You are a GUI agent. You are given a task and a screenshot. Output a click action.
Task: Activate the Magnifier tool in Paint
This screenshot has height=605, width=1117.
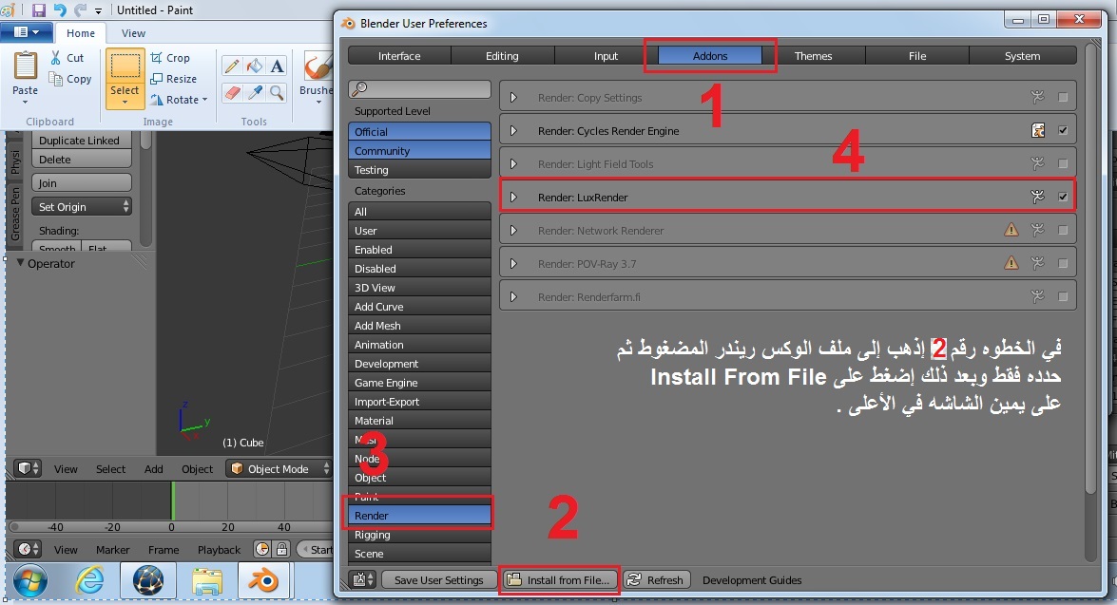pos(278,92)
